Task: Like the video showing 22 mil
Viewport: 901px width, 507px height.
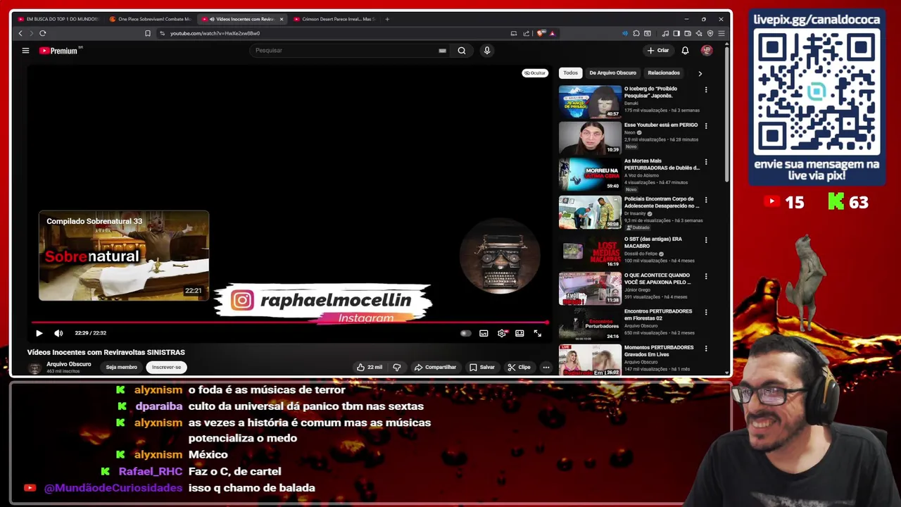Action: point(370,367)
